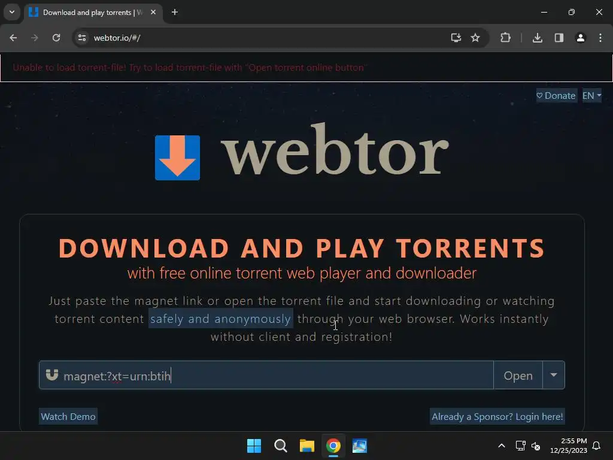Click the magnet link input field

(x=266, y=375)
